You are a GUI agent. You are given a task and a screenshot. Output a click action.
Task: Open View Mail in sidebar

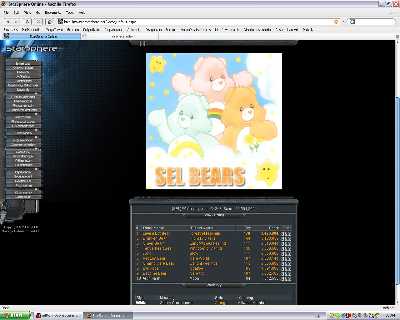tap(23, 68)
